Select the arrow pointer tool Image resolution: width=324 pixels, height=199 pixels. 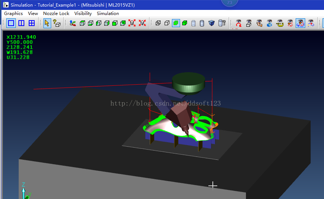coord(47,23)
